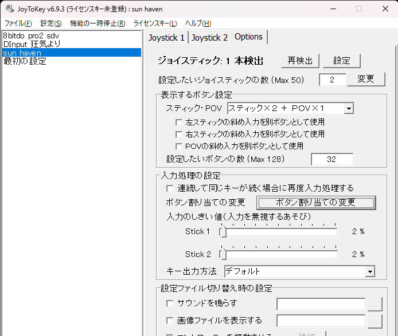
Task: Click the image file path field
Action: tap(321, 321)
